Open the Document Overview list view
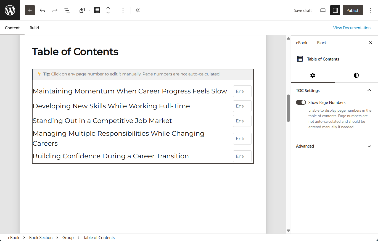This screenshot has width=378, height=241. [x=67, y=10]
